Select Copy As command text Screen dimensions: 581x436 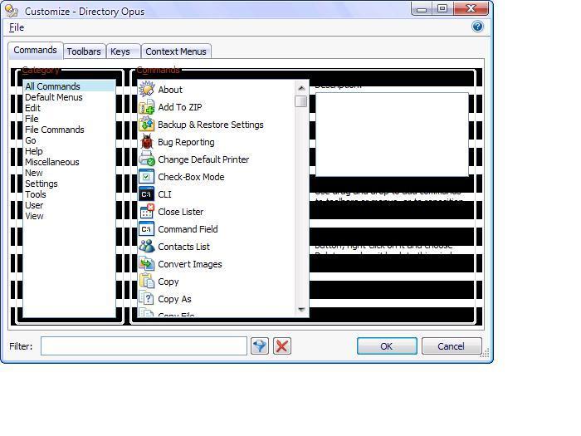click(174, 299)
